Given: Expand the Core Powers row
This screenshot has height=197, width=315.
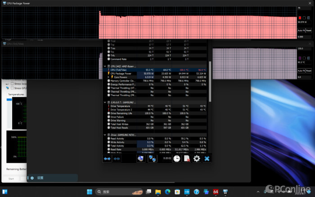Looking at the screenshot, I should tap(108, 77).
